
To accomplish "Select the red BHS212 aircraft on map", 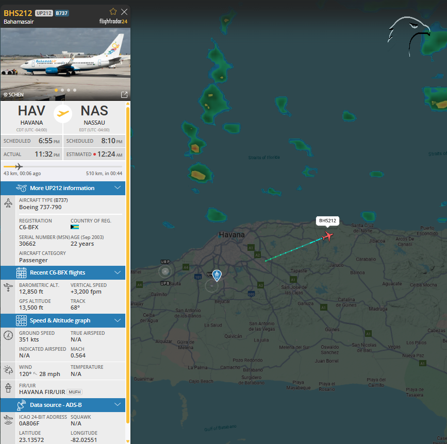I will point(327,236).
